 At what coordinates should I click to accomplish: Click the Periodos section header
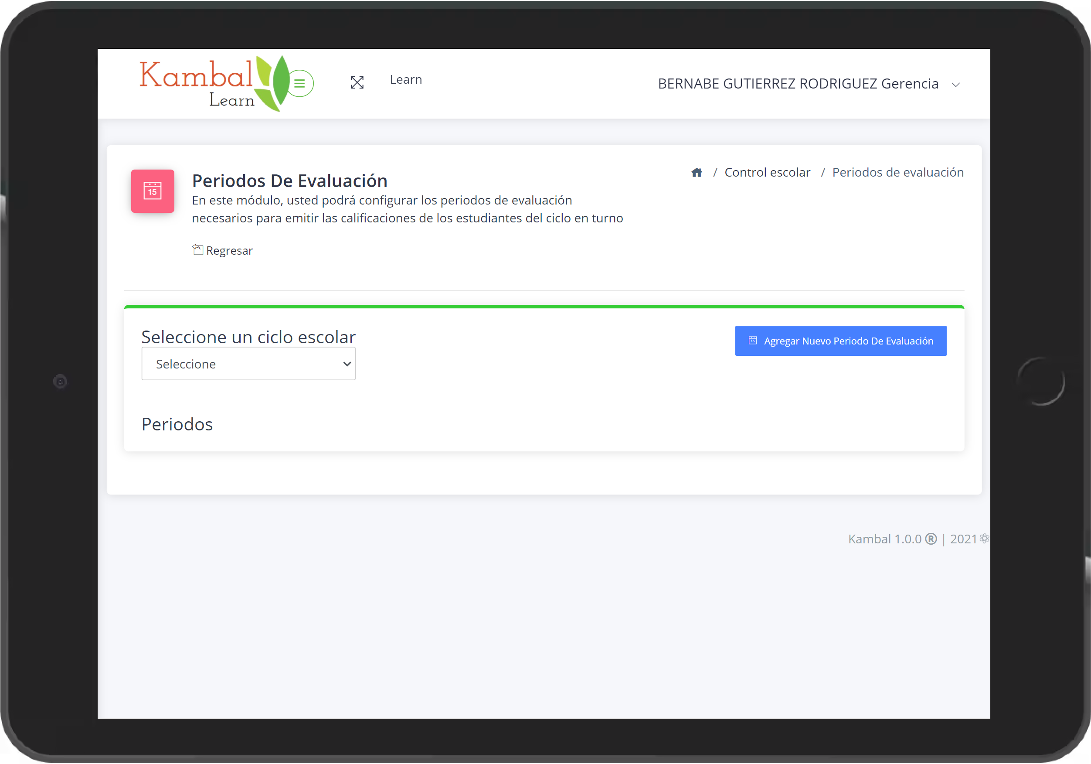click(177, 423)
